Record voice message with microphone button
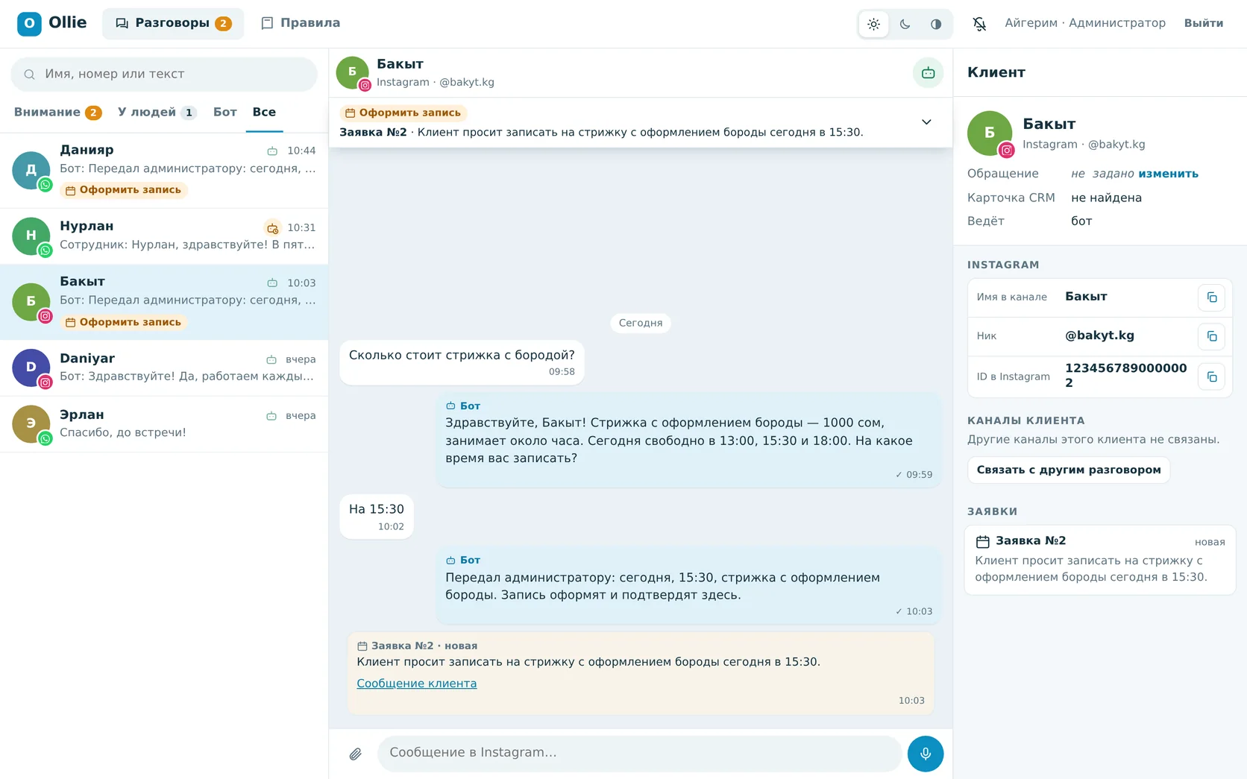This screenshot has height=779, width=1247. click(x=926, y=754)
